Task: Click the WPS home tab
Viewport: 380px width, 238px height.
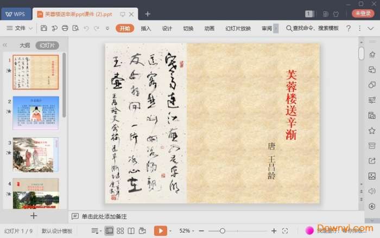Action: (x=16, y=14)
